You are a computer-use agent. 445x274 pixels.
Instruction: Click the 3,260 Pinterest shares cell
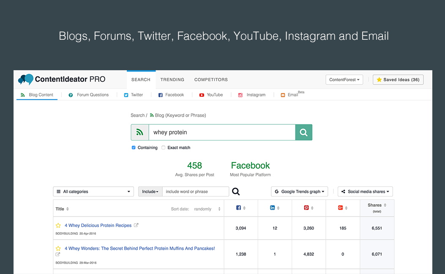click(309, 228)
